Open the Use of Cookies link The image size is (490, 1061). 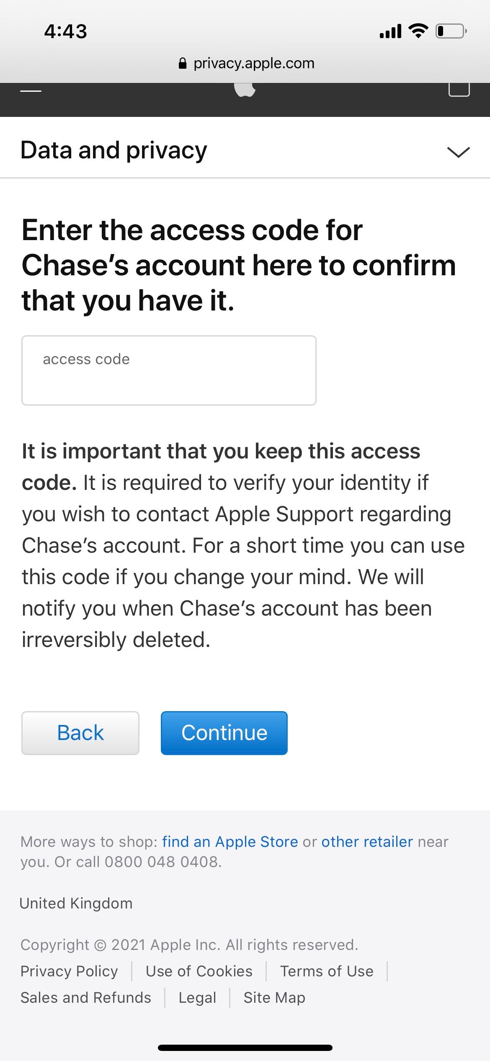(199, 971)
